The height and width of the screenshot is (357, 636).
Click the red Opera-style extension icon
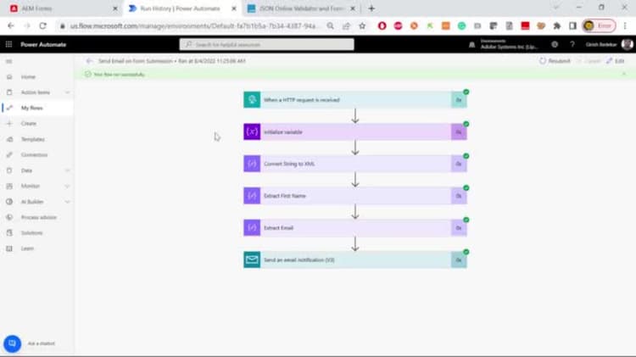point(382,26)
